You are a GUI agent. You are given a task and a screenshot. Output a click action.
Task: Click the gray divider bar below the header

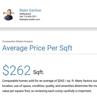click(48, 29)
